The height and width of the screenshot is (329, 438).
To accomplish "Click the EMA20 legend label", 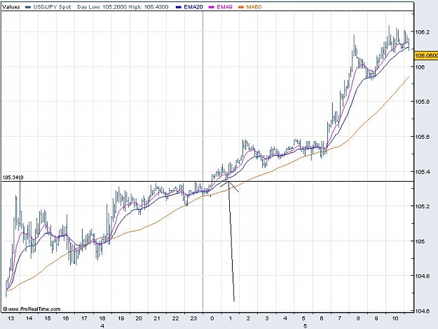I will pos(193,7).
